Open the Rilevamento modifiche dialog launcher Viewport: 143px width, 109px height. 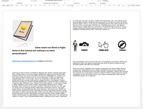[x=64, y=3]
